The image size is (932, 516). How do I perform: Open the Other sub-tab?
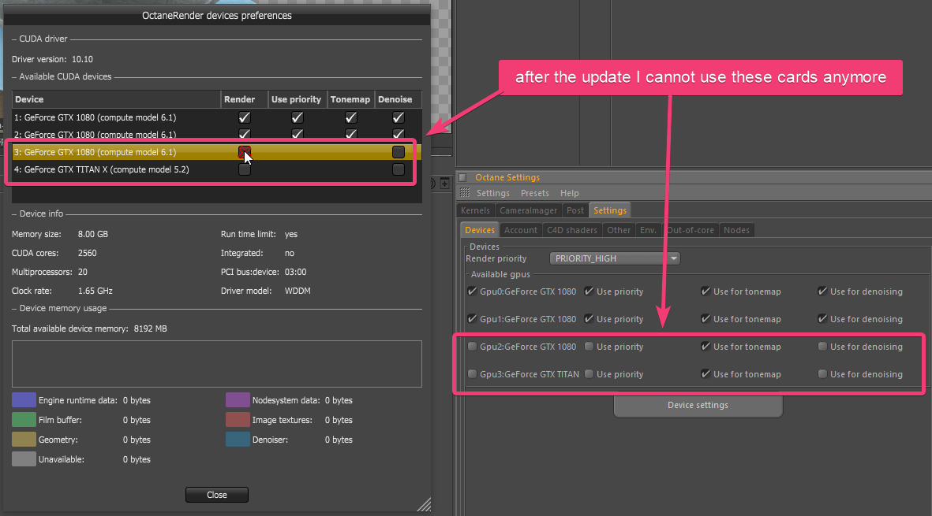618,230
